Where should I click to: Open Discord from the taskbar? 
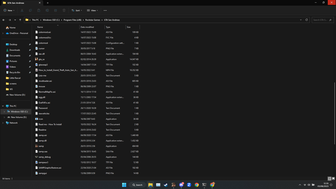click(181, 185)
